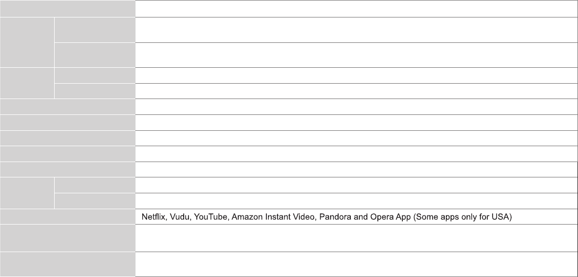
Task: Click the note "Some apps only for USA"
Action: coord(462,217)
